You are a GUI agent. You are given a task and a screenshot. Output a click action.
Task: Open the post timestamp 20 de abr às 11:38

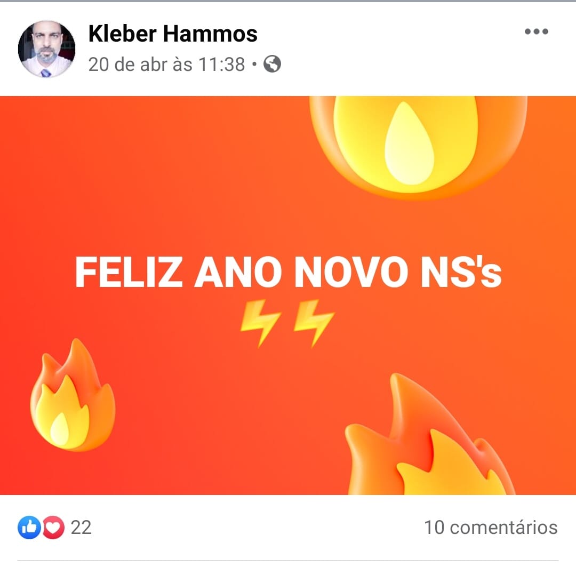tap(166, 65)
